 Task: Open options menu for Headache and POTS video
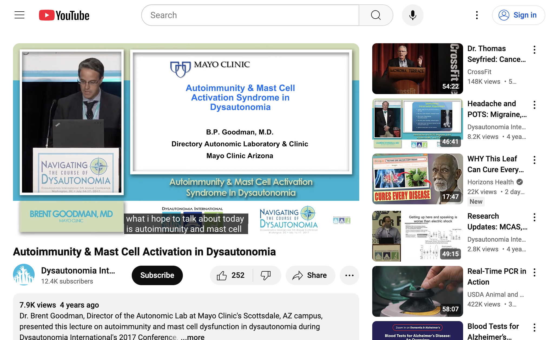(534, 105)
